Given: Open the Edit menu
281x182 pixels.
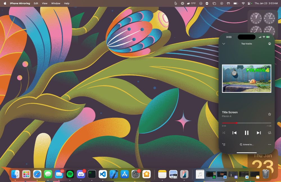Looking at the screenshot, I should (36, 3).
